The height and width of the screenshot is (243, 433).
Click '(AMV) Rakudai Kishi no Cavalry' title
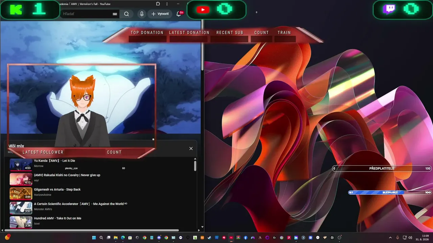point(67,175)
